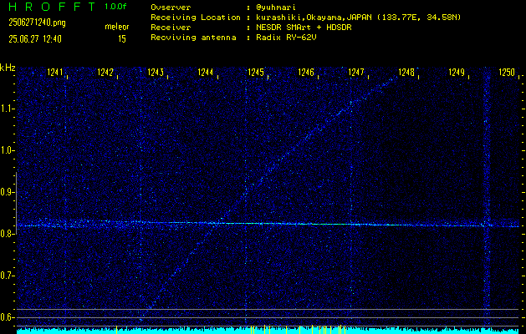Click the Ovserver field label
526x334 pixels.
pos(171,8)
